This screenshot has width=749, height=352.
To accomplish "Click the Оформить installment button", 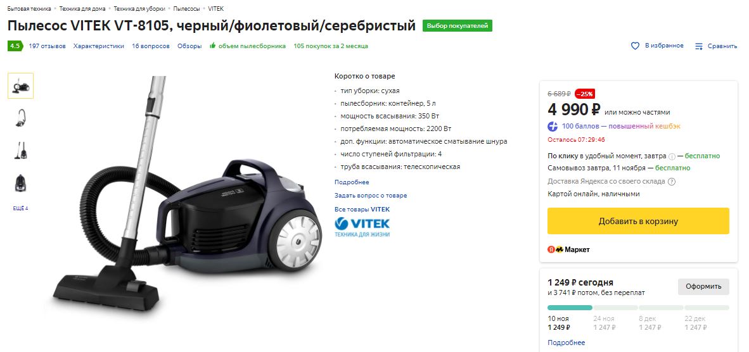I will pos(703,287).
